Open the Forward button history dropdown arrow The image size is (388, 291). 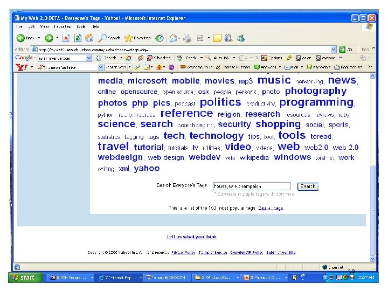point(57,38)
